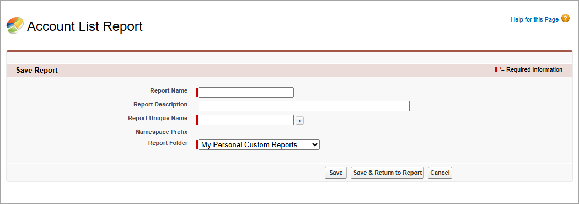Viewport: 579px width, 204px height.
Task: Click the info icon beside Report Unique Name
Action: point(300,121)
